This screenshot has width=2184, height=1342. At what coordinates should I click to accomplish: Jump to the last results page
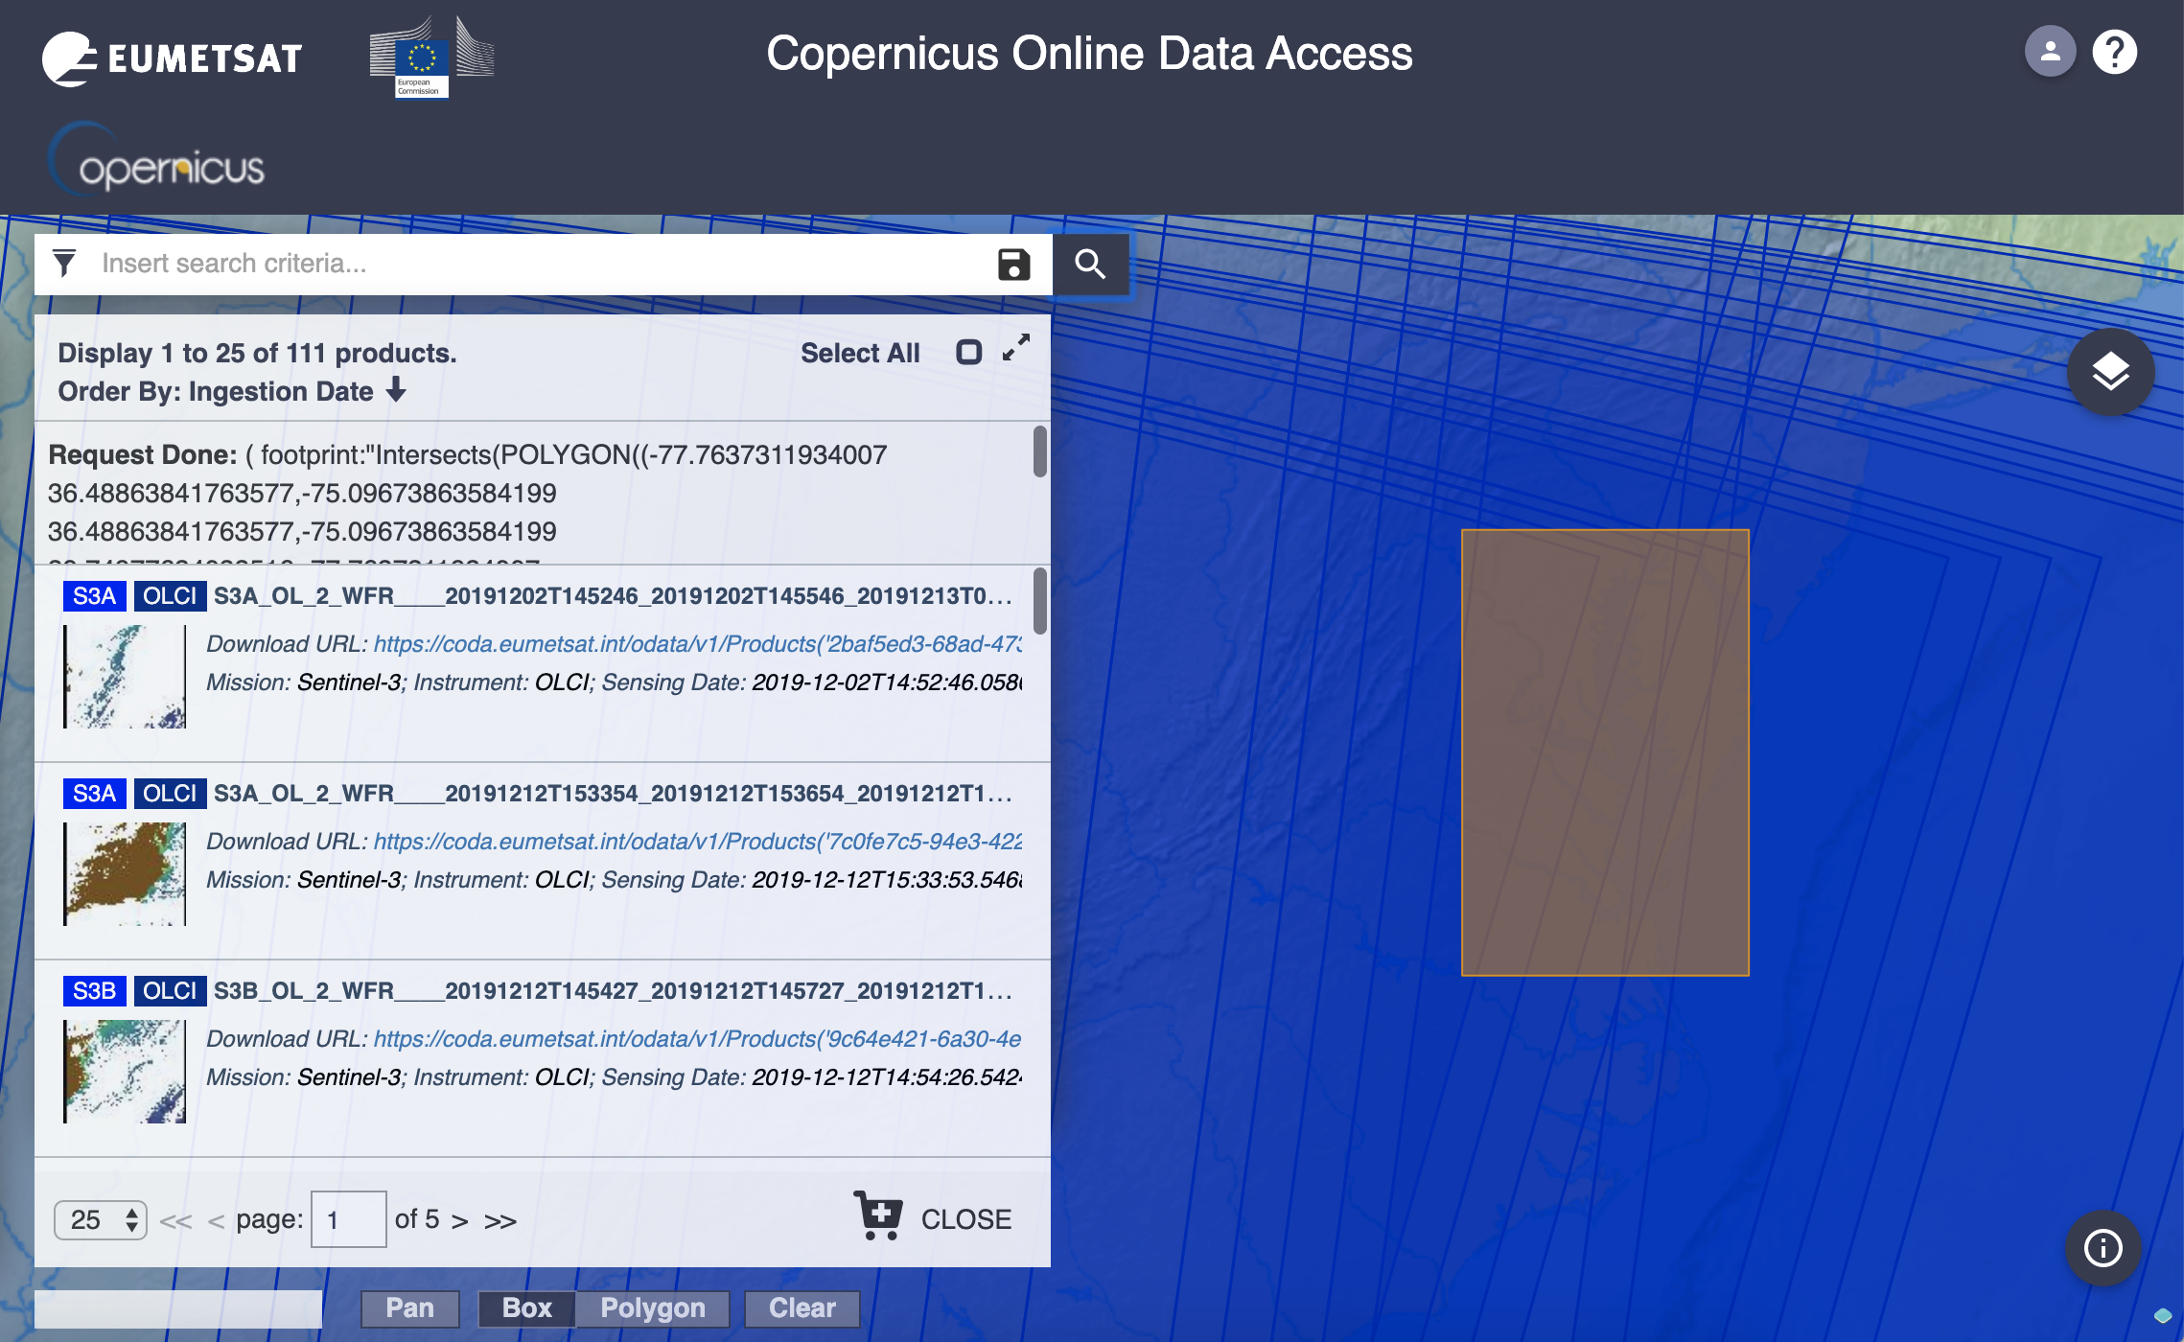500,1221
